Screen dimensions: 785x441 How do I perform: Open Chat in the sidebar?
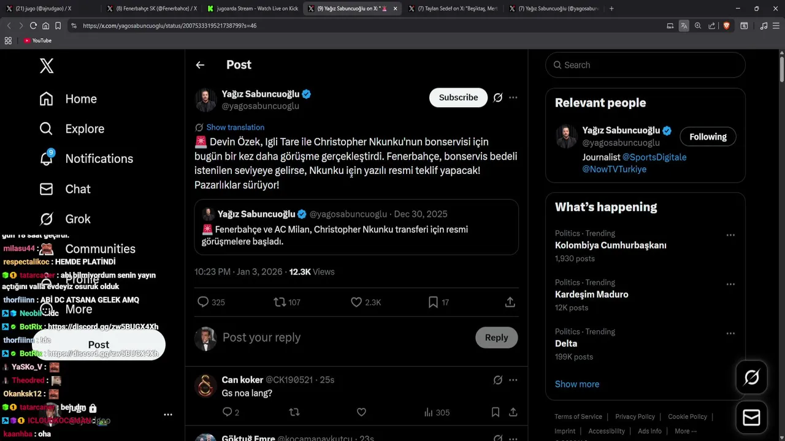point(64,189)
